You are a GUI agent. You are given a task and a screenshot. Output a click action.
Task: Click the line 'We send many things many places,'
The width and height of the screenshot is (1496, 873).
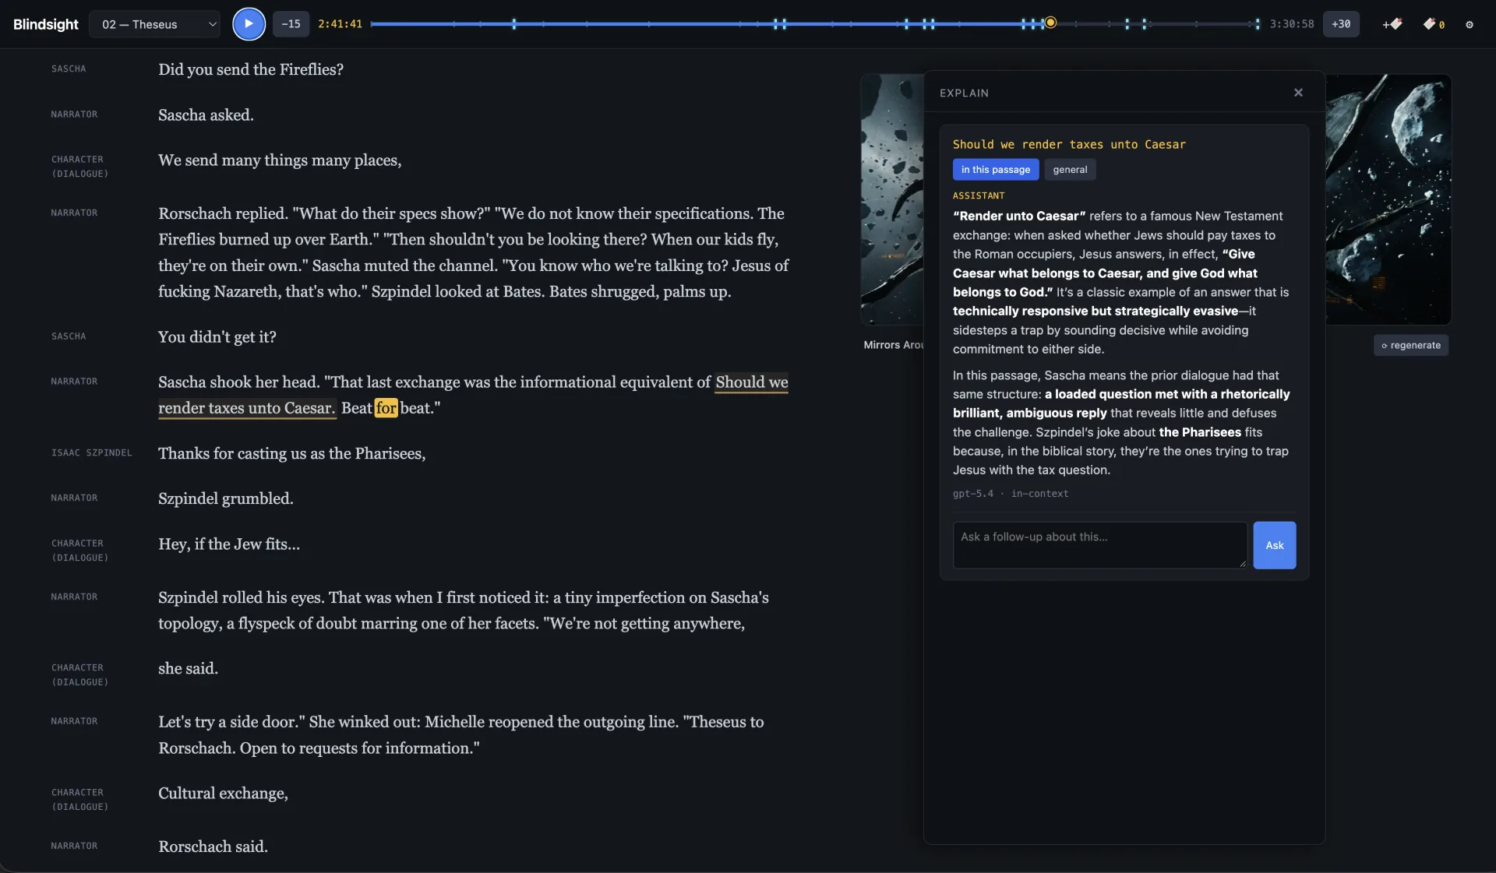[x=280, y=160]
